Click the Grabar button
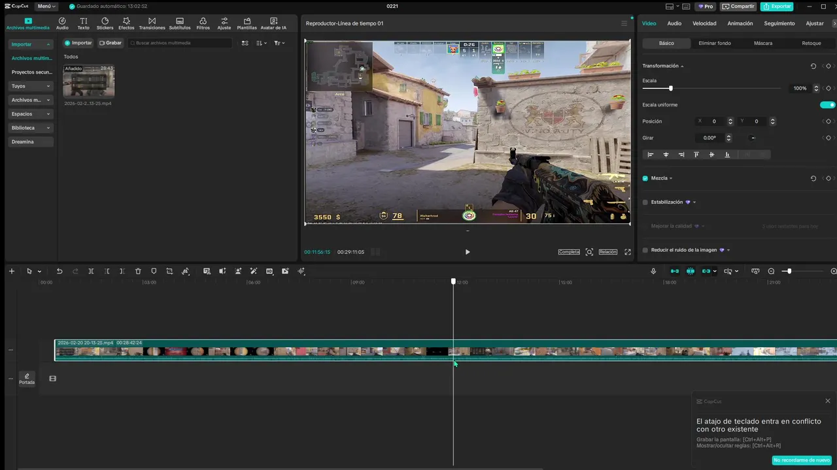837x470 pixels. click(x=111, y=43)
